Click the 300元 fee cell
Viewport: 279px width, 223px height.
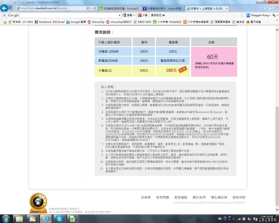point(144,61)
